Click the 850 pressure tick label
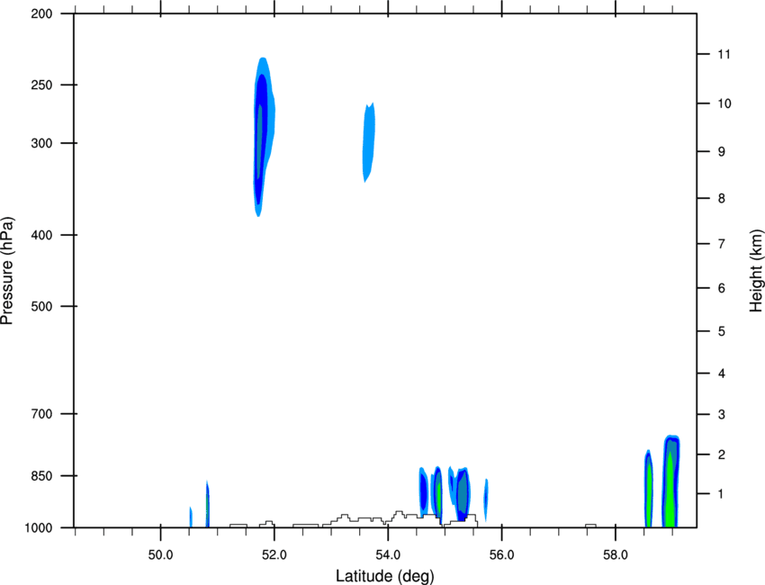Screen dimensions: 765x585 [x=41, y=476]
